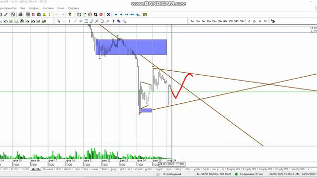
Task: Switch to 60м timeframe
Action: click(225, 21)
